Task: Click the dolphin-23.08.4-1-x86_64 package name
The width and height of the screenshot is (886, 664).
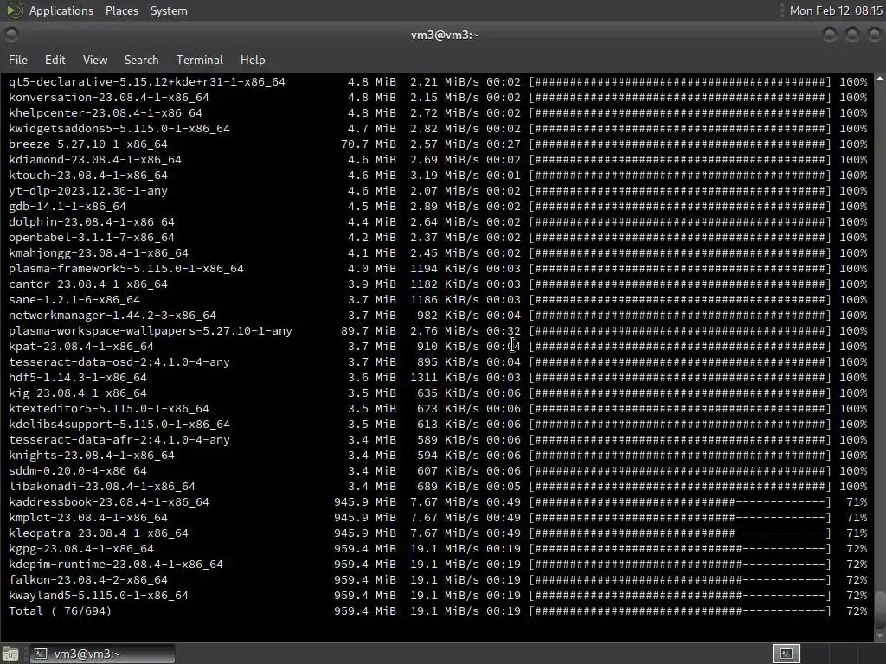Action: (x=92, y=222)
